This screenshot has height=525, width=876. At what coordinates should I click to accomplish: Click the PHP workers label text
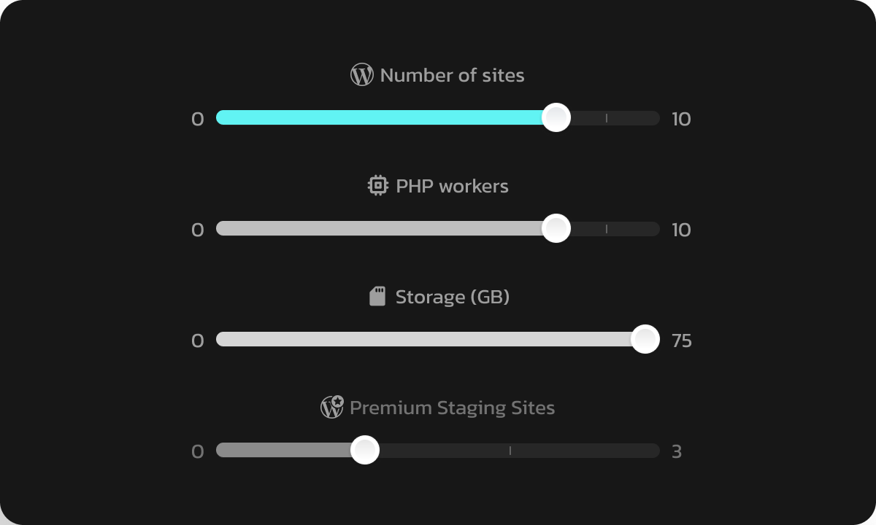[x=452, y=186]
